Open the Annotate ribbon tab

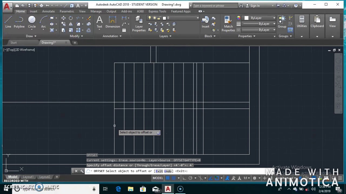pos(48,11)
